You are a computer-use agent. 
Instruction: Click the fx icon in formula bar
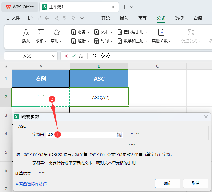pos(81,56)
